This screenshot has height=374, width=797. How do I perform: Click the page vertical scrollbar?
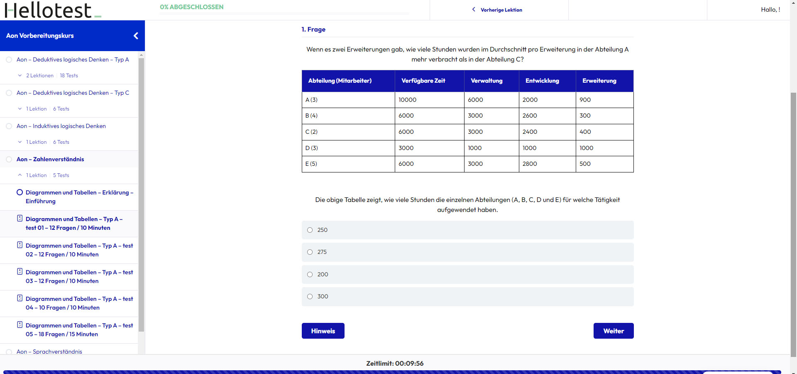coord(793,224)
